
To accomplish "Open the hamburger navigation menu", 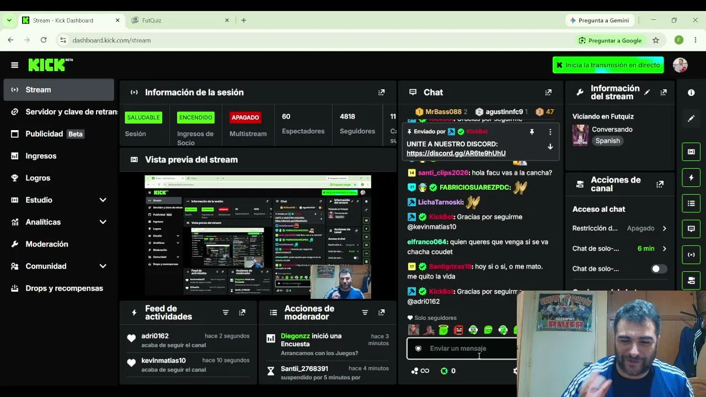I will 15,65.
